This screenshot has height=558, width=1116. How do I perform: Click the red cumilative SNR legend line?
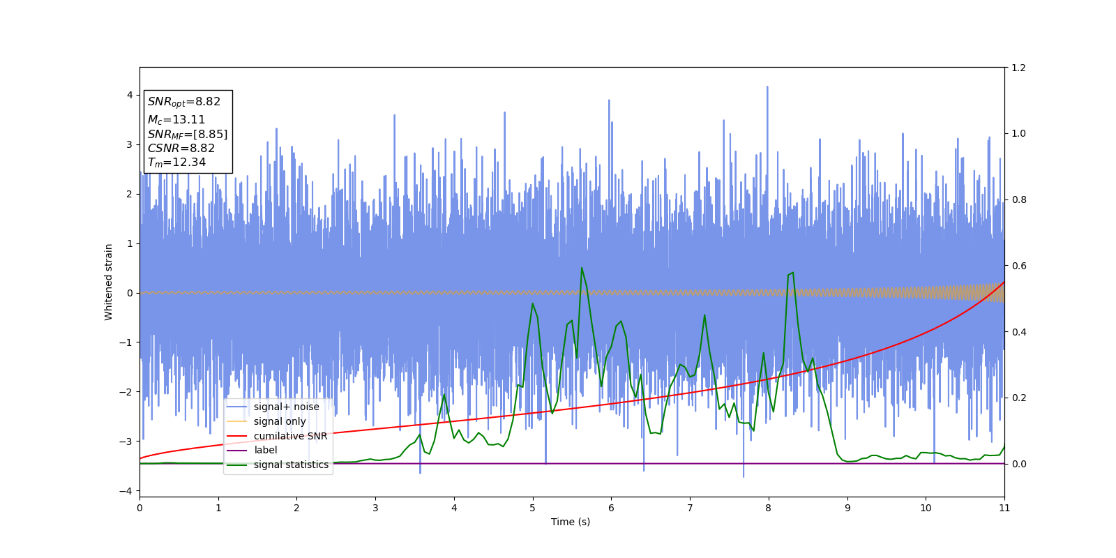point(237,436)
